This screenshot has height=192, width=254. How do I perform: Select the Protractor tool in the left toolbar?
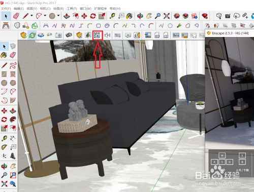coord(4,147)
